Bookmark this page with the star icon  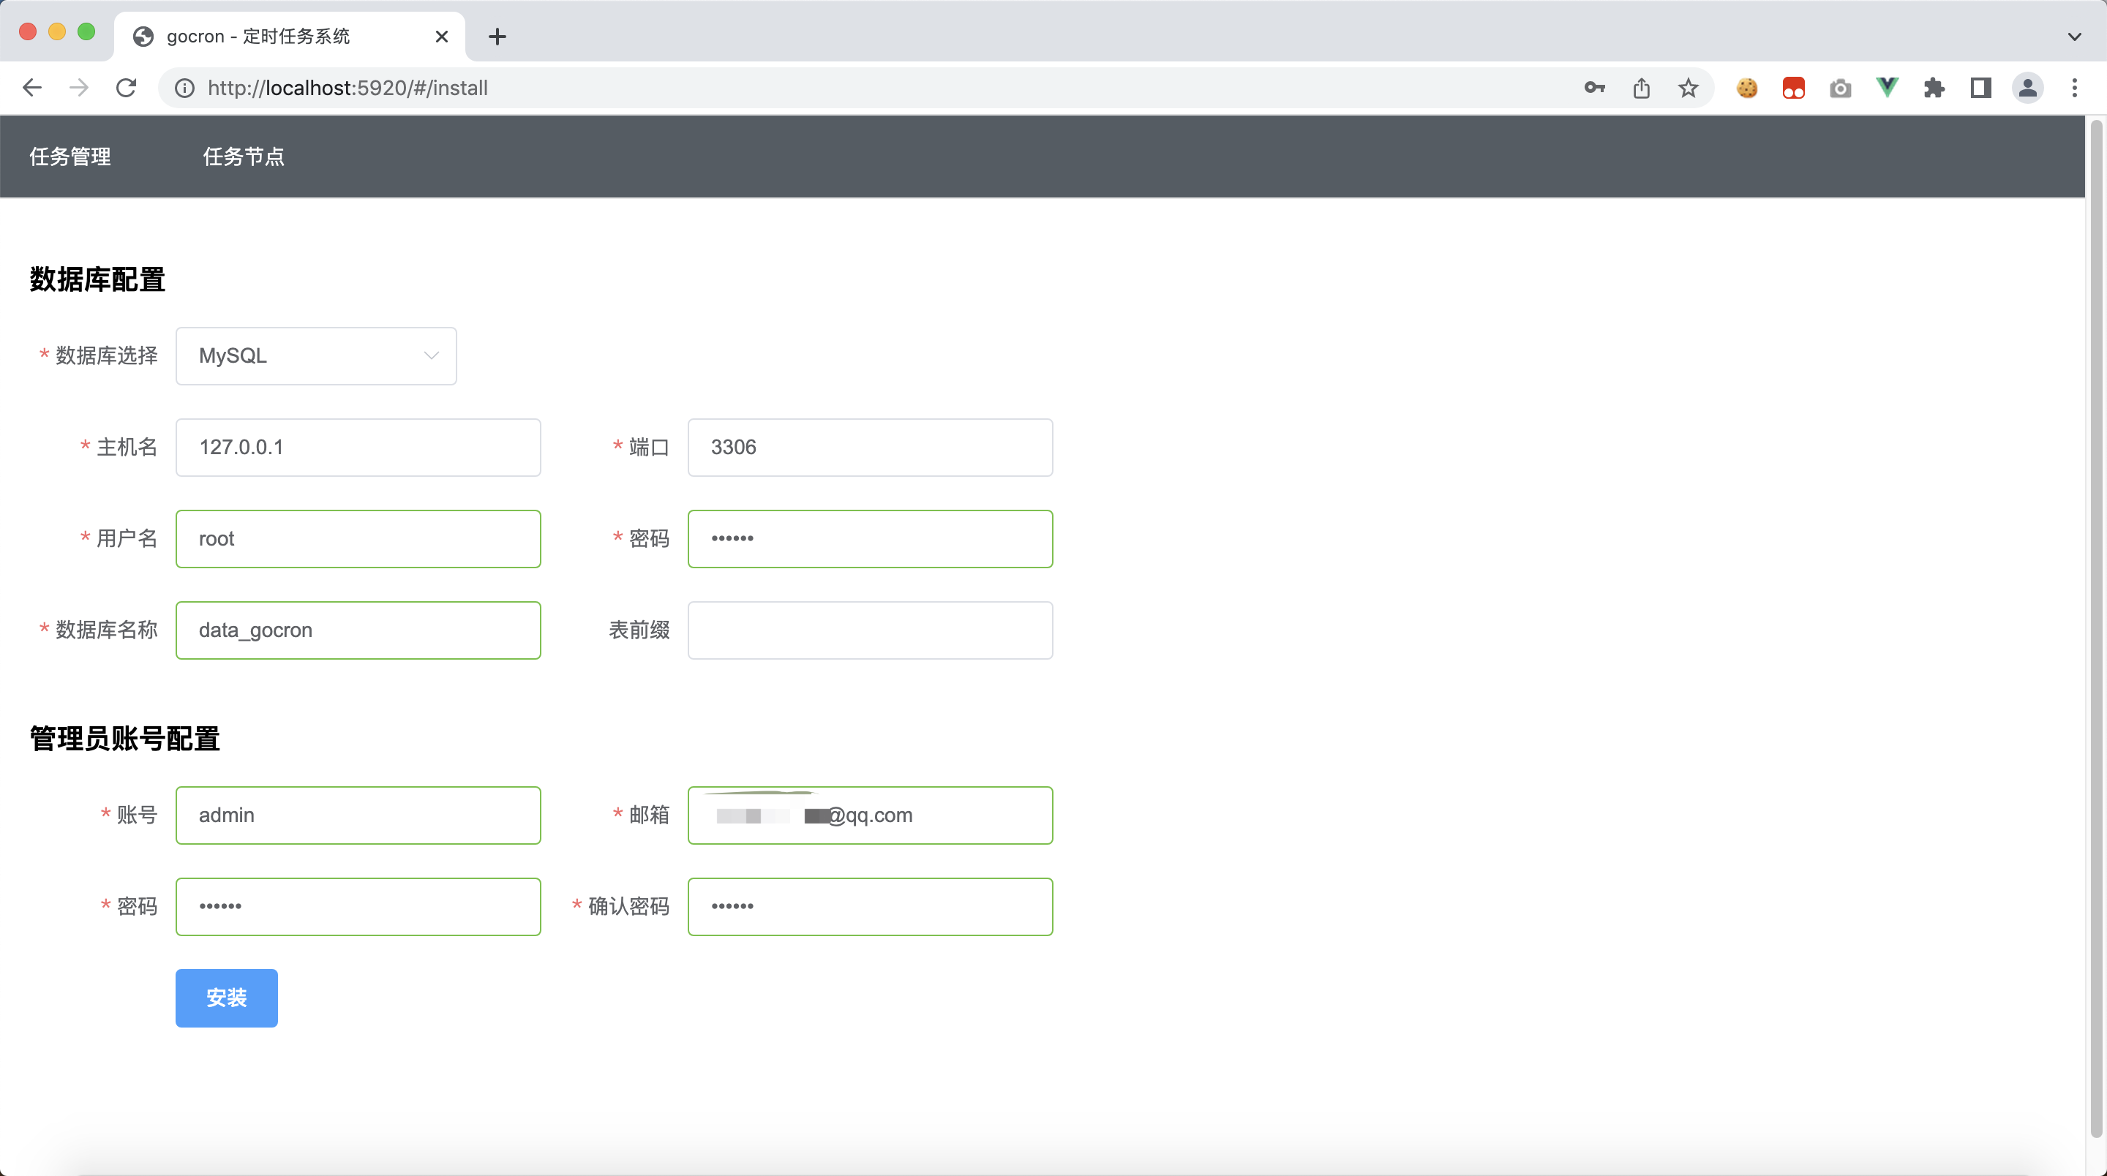coord(1689,88)
